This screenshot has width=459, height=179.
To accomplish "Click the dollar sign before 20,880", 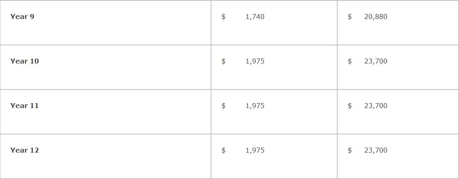I will [350, 16].
